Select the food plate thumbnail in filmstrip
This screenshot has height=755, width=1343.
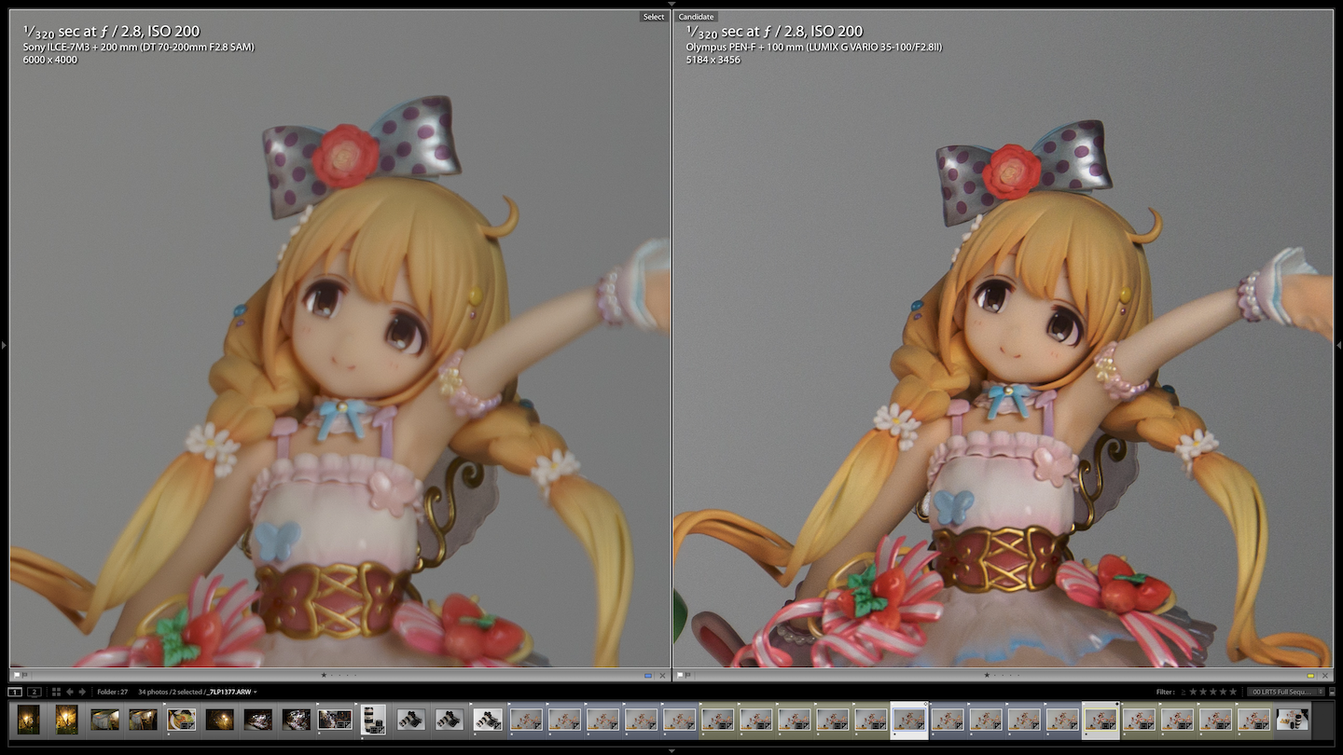pyautogui.click(x=181, y=720)
